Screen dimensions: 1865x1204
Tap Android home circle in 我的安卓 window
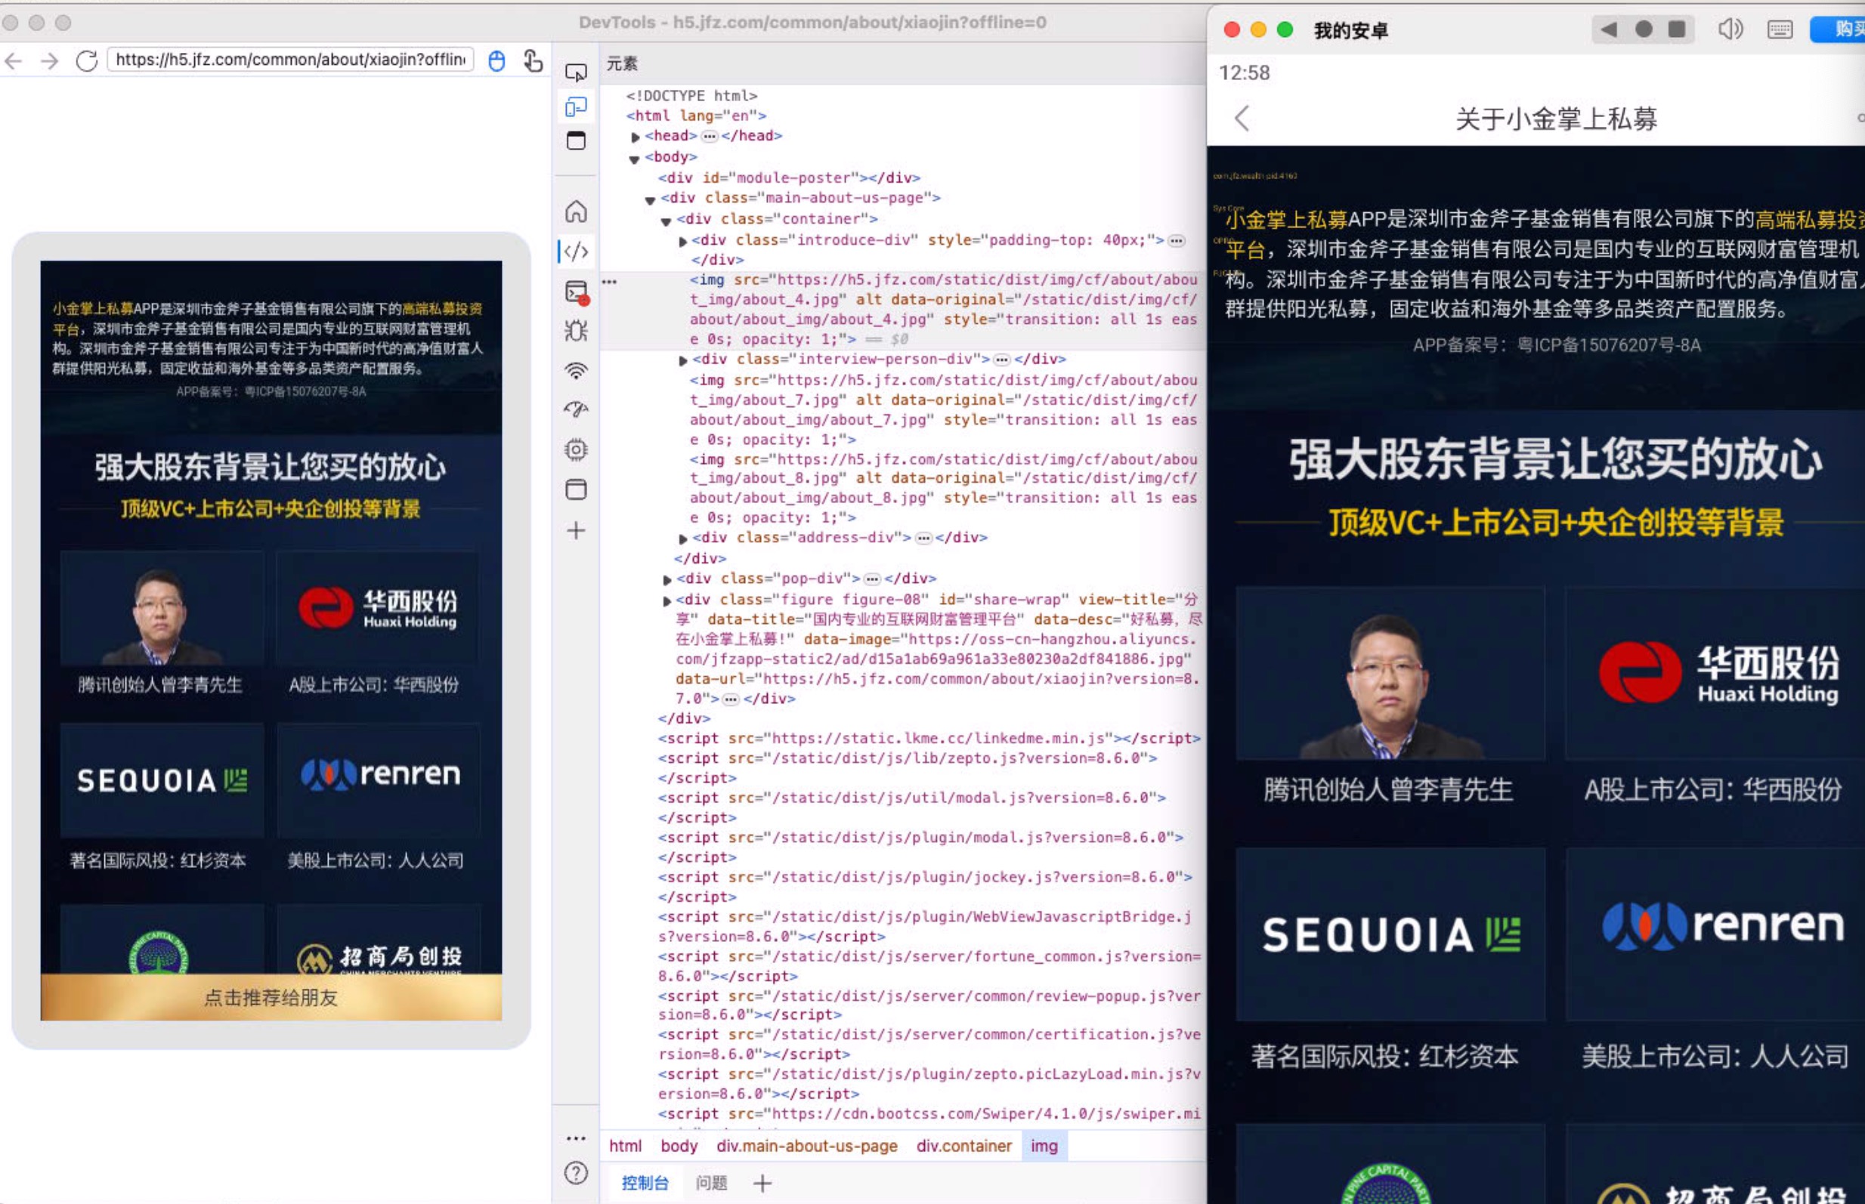[1644, 29]
